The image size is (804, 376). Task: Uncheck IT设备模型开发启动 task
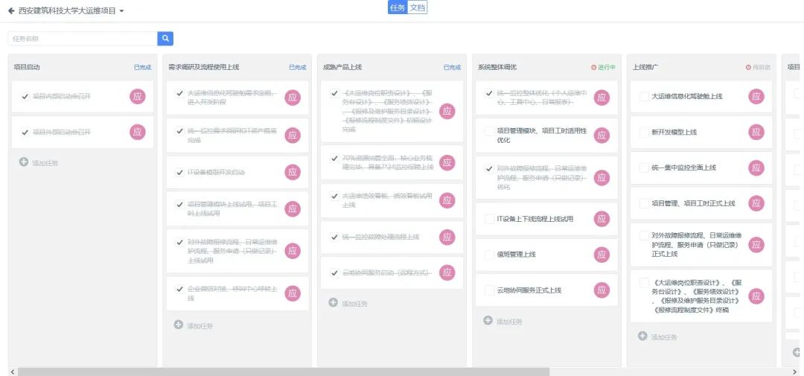click(179, 172)
